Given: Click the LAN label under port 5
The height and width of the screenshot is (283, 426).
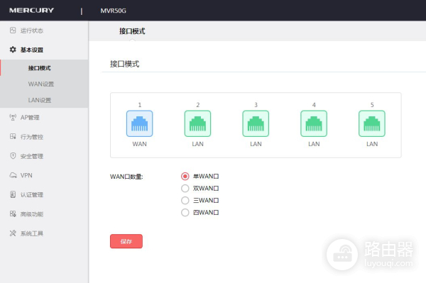Looking at the screenshot, I should (372, 144).
